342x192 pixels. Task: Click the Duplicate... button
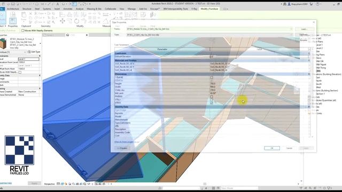305,35
